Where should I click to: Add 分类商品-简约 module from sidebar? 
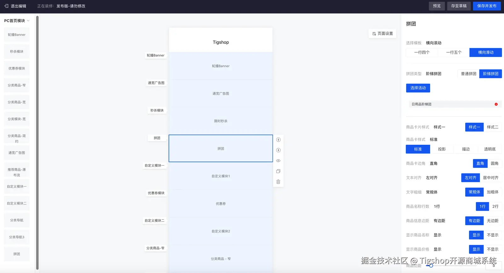pos(17,136)
